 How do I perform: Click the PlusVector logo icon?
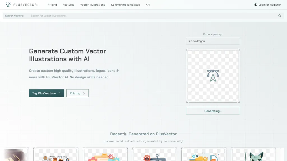click(8, 5)
